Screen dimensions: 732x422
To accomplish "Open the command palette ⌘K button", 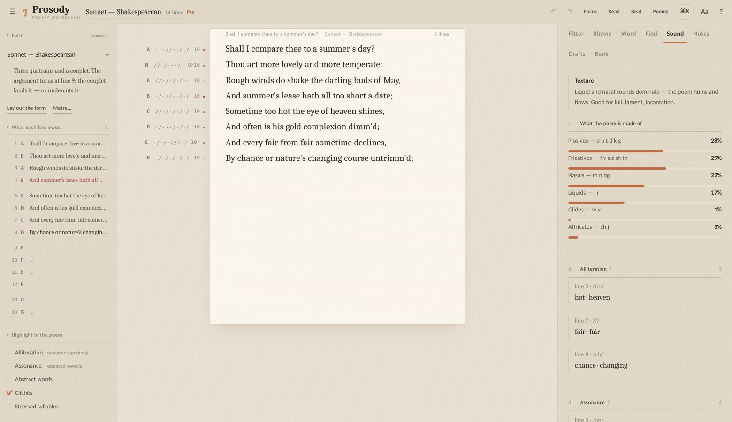I will pyautogui.click(x=685, y=11).
